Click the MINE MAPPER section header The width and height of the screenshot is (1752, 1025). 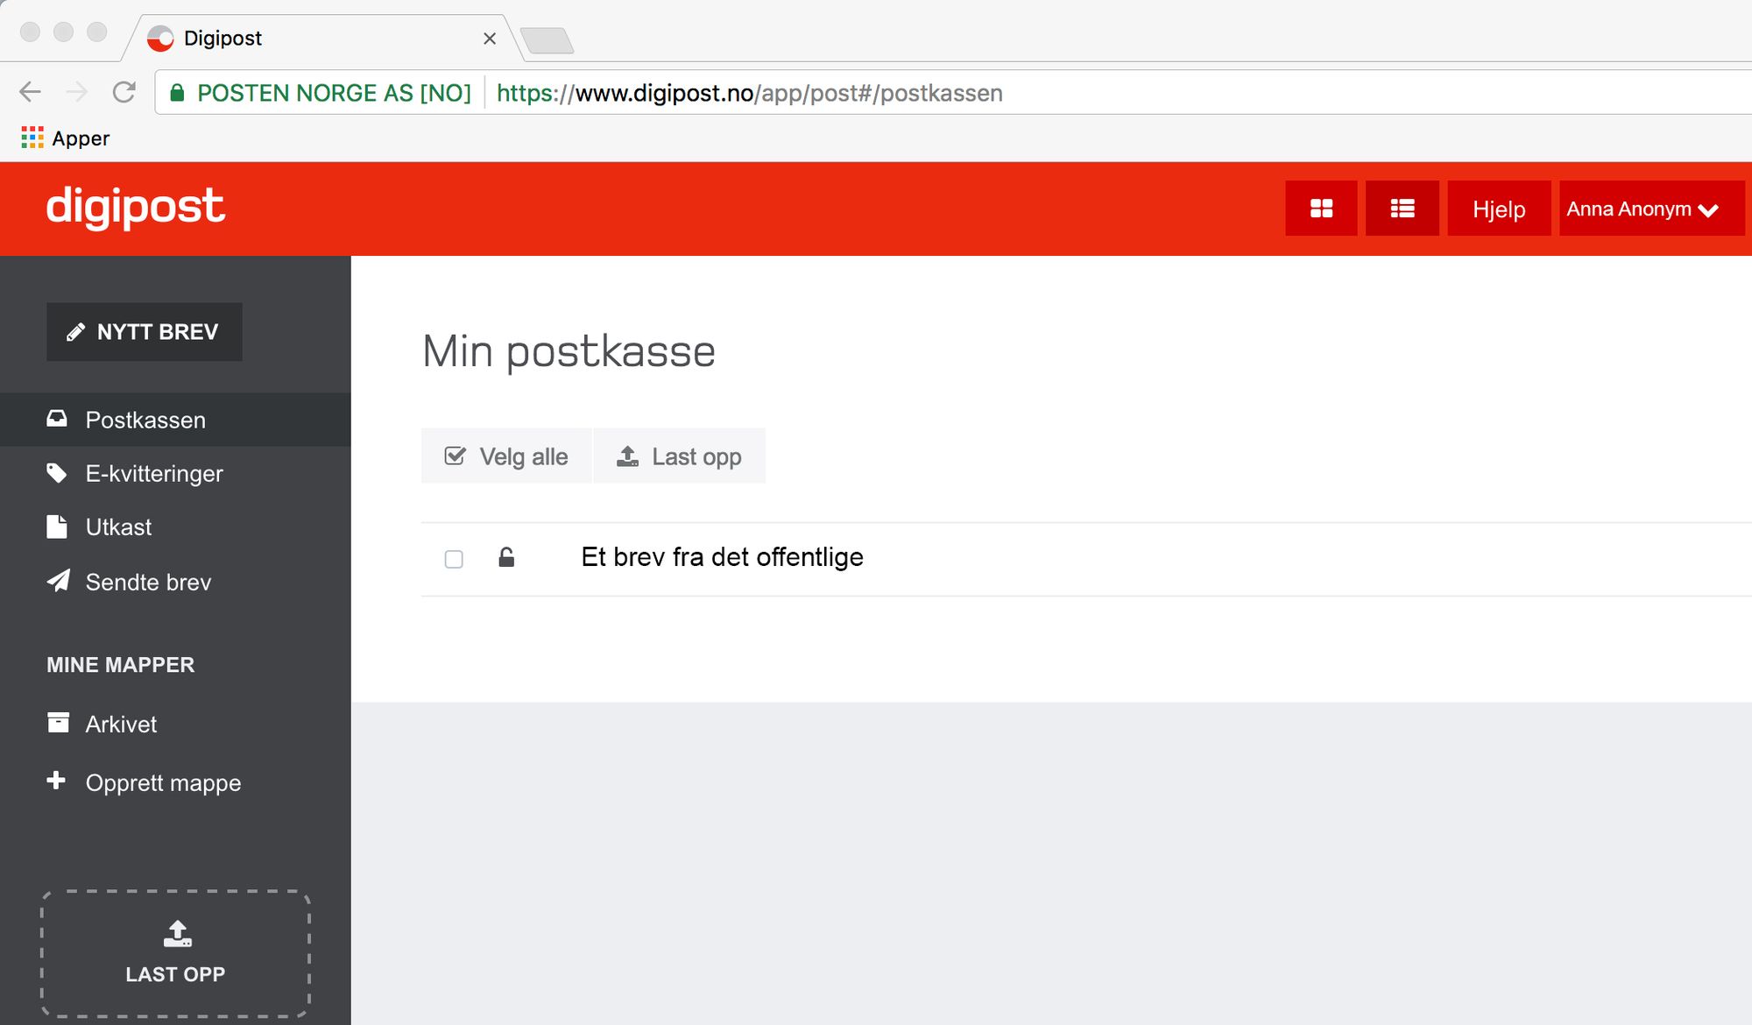click(x=120, y=664)
